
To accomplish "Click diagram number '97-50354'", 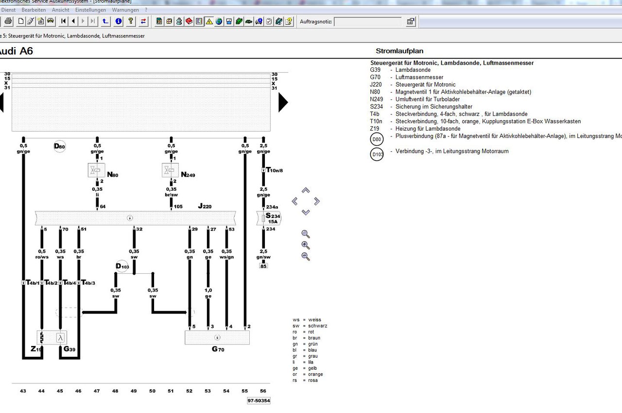I will (x=259, y=401).
